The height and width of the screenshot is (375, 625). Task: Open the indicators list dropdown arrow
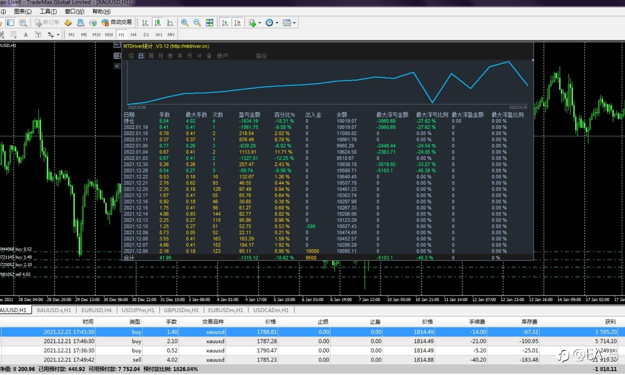point(260,23)
